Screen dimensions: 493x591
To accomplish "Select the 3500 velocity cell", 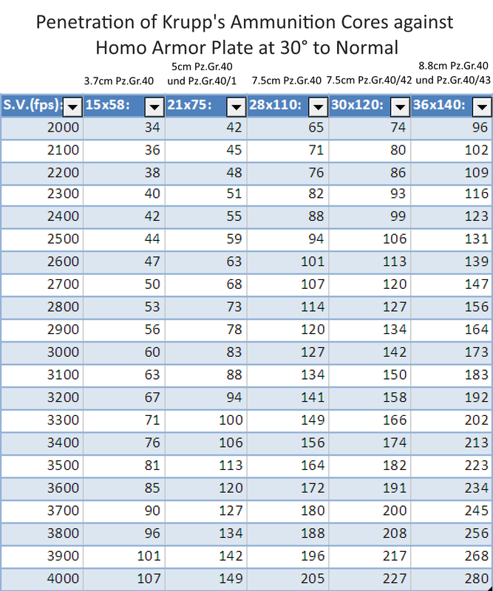I will pyautogui.click(x=42, y=466).
